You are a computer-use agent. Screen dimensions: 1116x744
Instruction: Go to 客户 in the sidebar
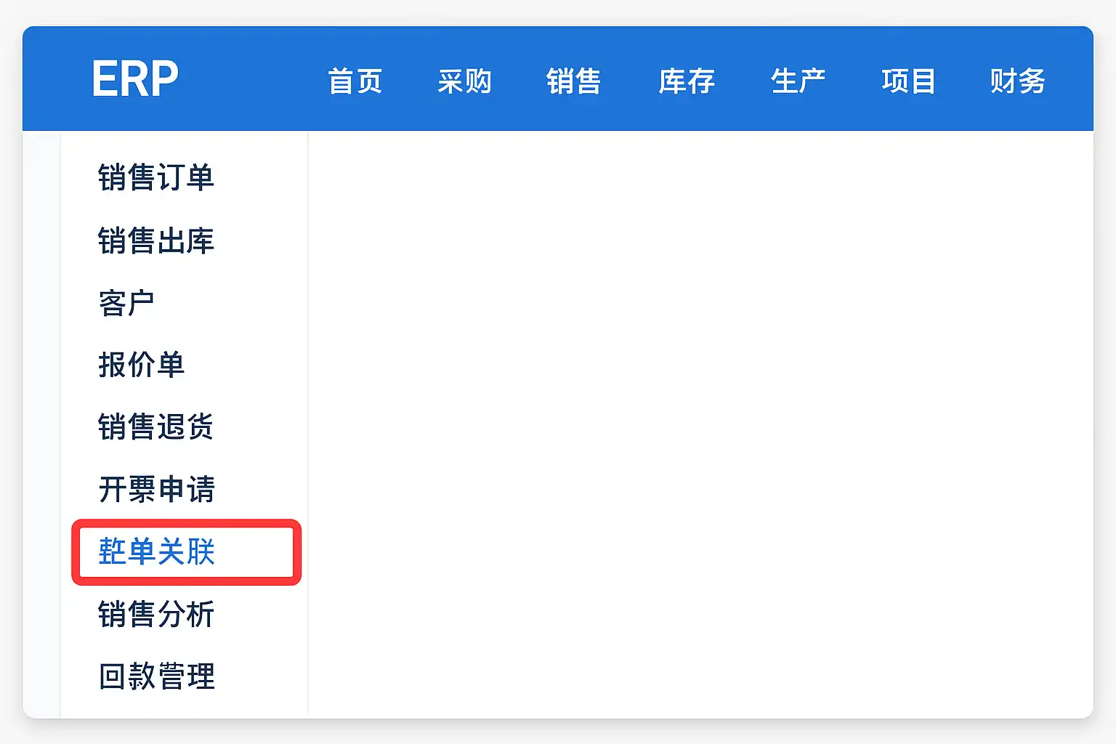tap(126, 303)
